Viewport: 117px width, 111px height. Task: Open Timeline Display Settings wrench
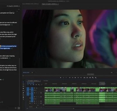point(39,85)
